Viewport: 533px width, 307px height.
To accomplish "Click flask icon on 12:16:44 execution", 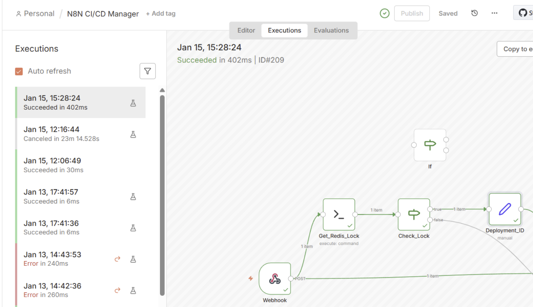I will [x=133, y=134].
